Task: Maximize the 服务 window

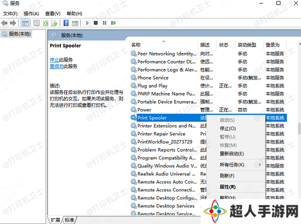Action: [278, 3]
